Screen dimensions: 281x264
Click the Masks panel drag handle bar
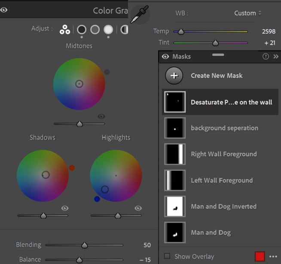[218, 55]
